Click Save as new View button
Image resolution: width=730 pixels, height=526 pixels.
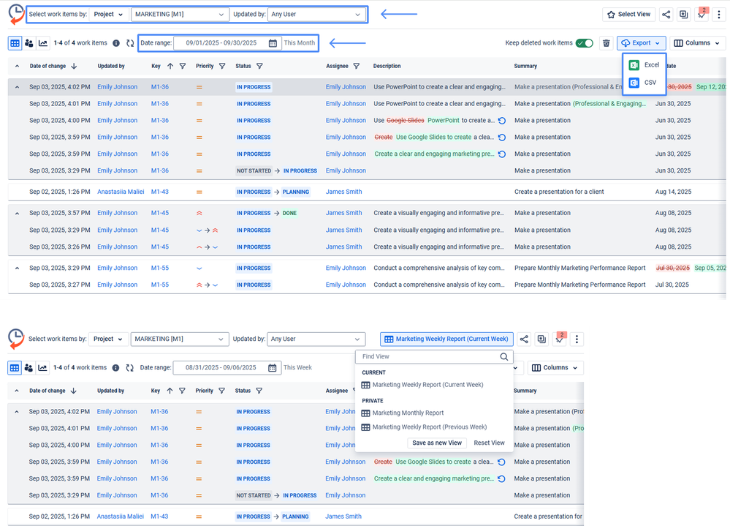(437, 443)
